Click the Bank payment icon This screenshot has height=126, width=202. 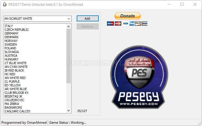point(145,23)
